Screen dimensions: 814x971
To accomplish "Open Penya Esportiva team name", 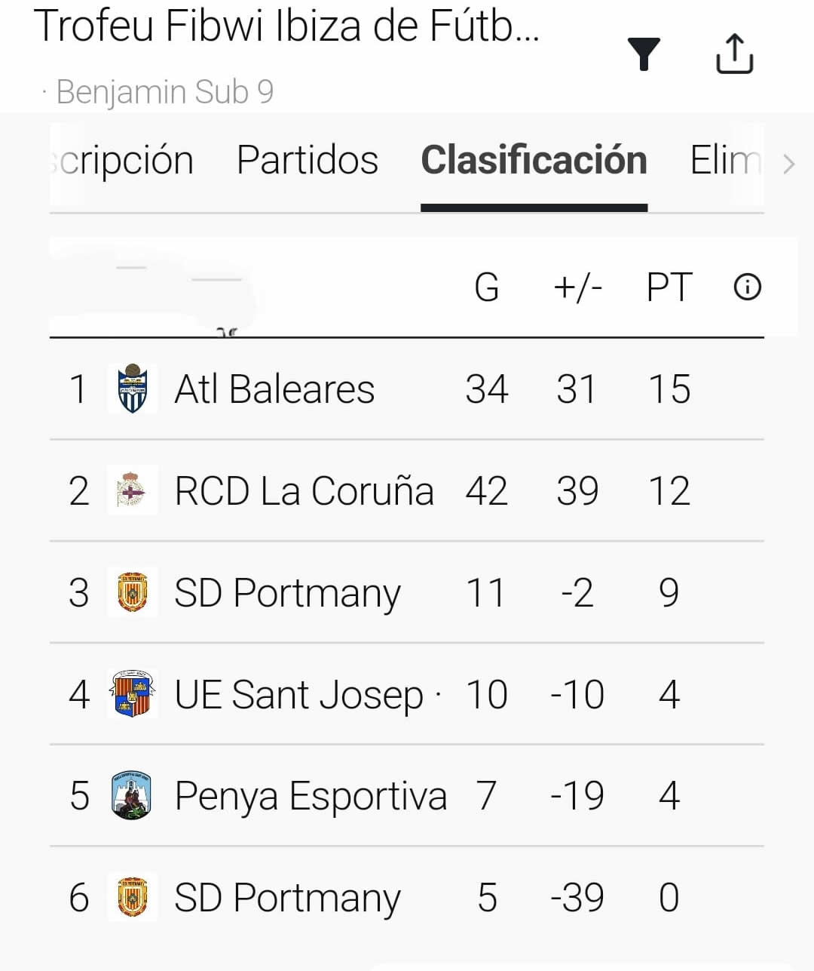I will pos(311,796).
